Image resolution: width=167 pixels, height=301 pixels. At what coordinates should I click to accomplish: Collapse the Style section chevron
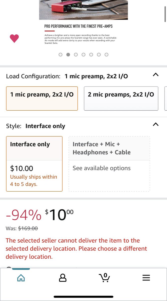155,124
